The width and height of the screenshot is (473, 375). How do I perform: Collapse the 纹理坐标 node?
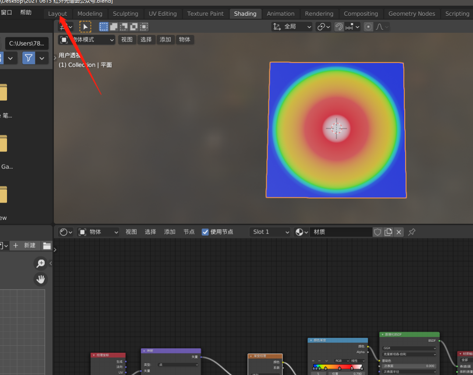(x=94, y=355)
